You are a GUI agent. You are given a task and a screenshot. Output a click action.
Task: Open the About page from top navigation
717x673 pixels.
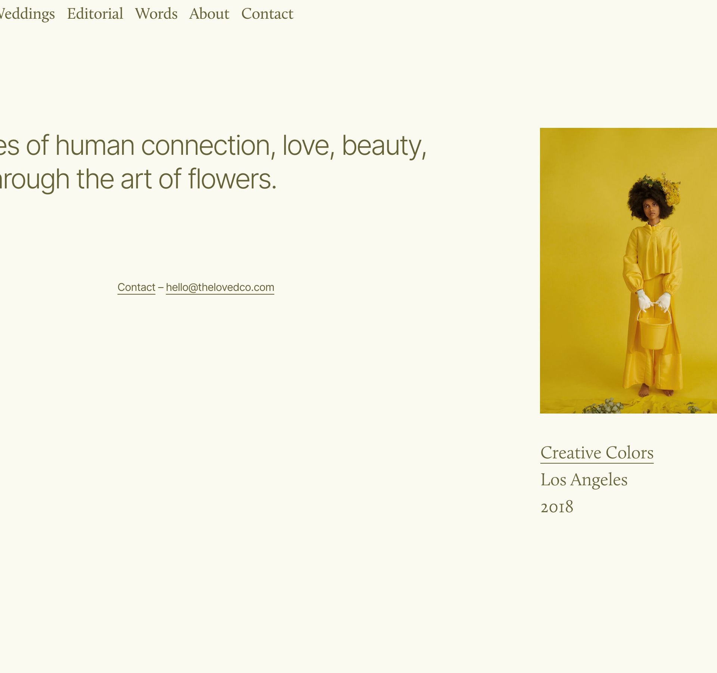click(209, 14)
